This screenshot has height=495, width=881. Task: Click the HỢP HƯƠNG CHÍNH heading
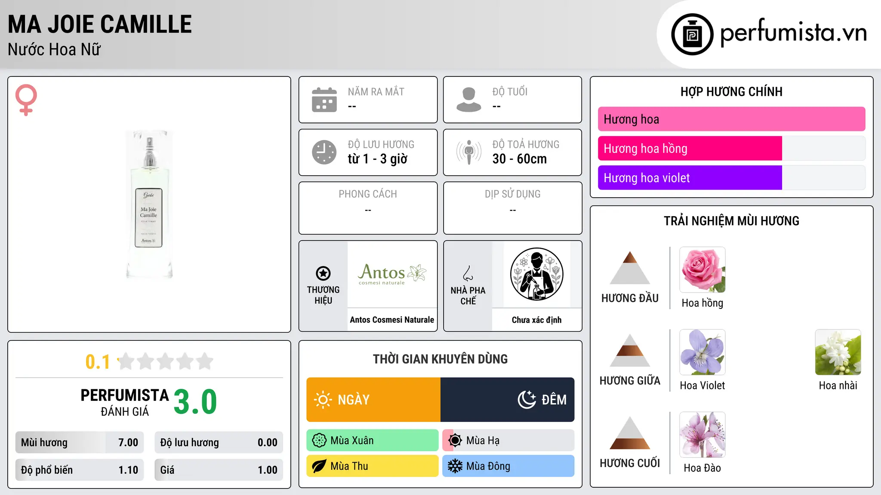[731, 92]
